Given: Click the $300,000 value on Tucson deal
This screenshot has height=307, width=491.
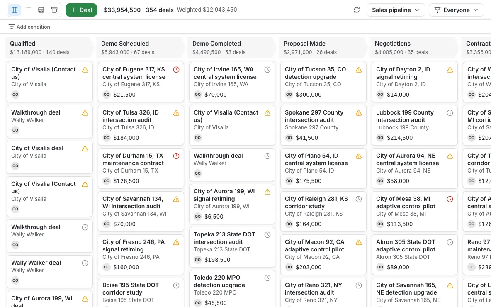Looking at the screenshot, I should click(309, 95).
